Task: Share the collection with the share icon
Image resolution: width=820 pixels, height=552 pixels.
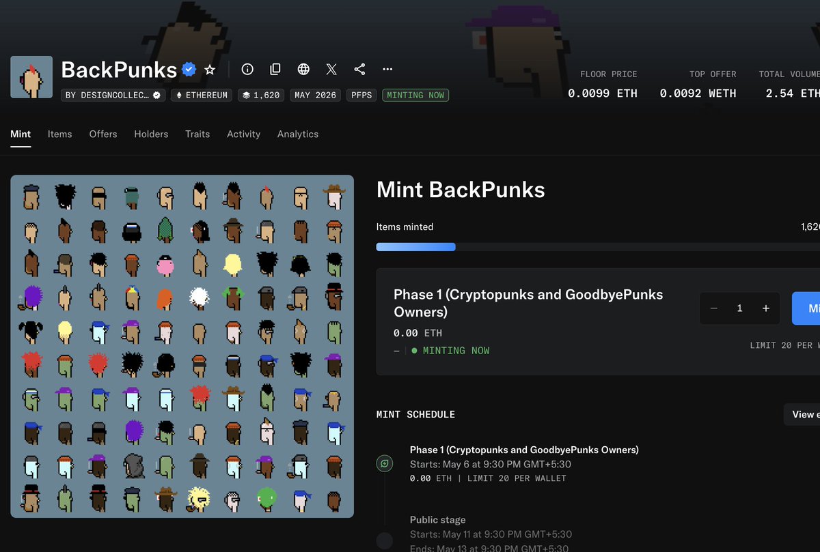Action: pos(359,70)
